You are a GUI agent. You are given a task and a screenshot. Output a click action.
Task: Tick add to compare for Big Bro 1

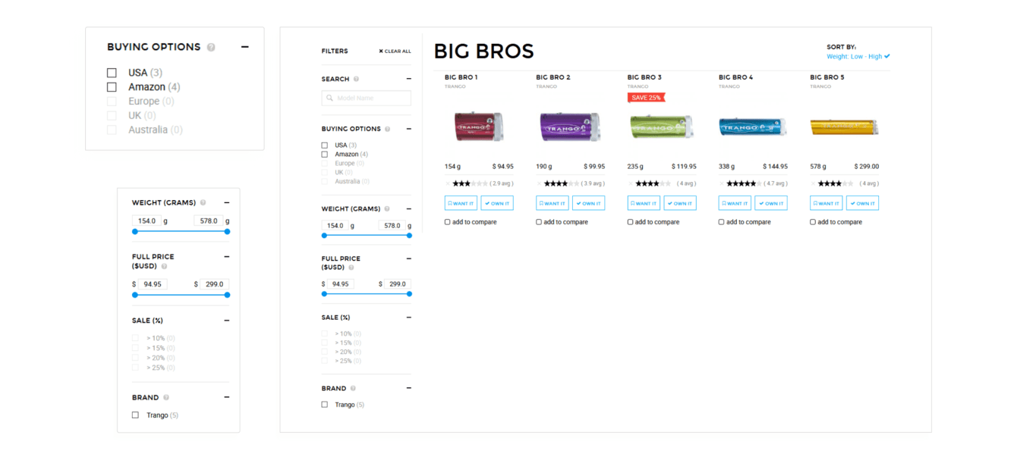click(448, 222)
